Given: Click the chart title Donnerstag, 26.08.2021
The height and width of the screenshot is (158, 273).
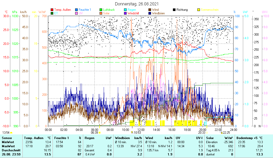Looking at the screenshot, I should (137, 4).
